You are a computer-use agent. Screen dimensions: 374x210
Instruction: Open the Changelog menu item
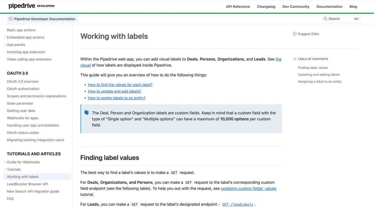(x=266, y=7)
